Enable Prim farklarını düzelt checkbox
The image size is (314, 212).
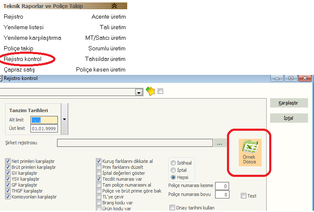pos(99,167)
